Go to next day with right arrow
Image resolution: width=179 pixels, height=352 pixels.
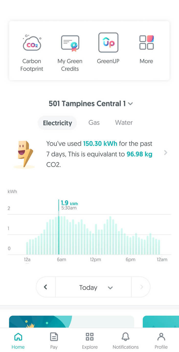coord(141,287)
